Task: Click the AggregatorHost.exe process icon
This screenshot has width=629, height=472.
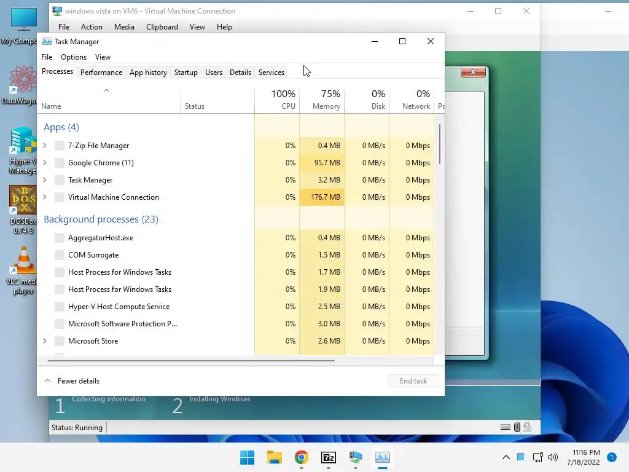Action: tap(60, 238)
